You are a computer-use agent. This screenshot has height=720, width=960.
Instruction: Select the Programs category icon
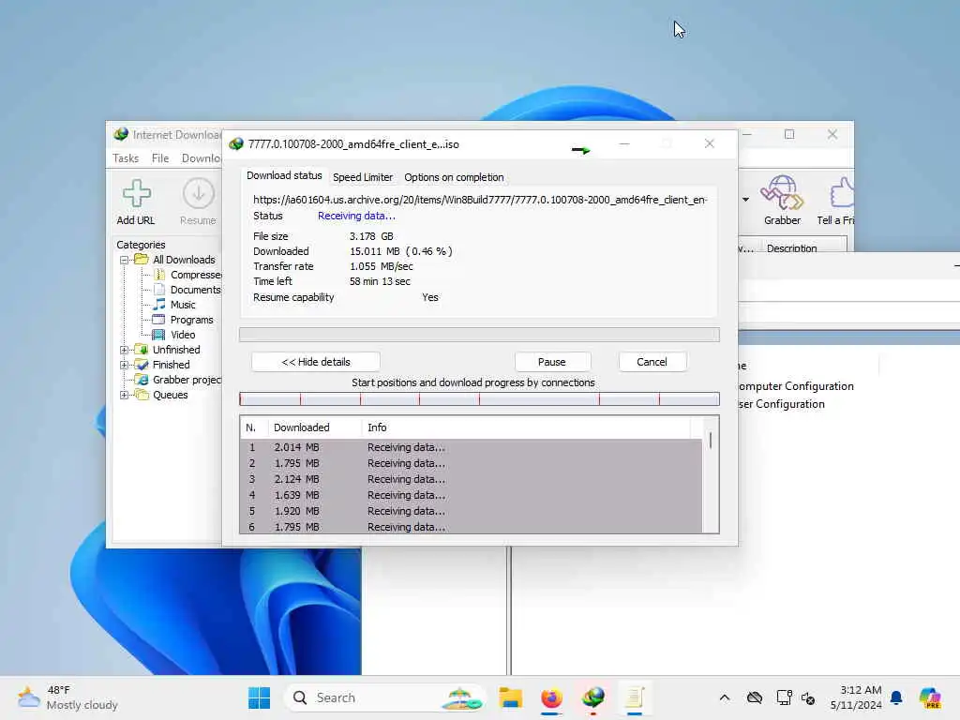pyautogui.click(x=158, y=319)
